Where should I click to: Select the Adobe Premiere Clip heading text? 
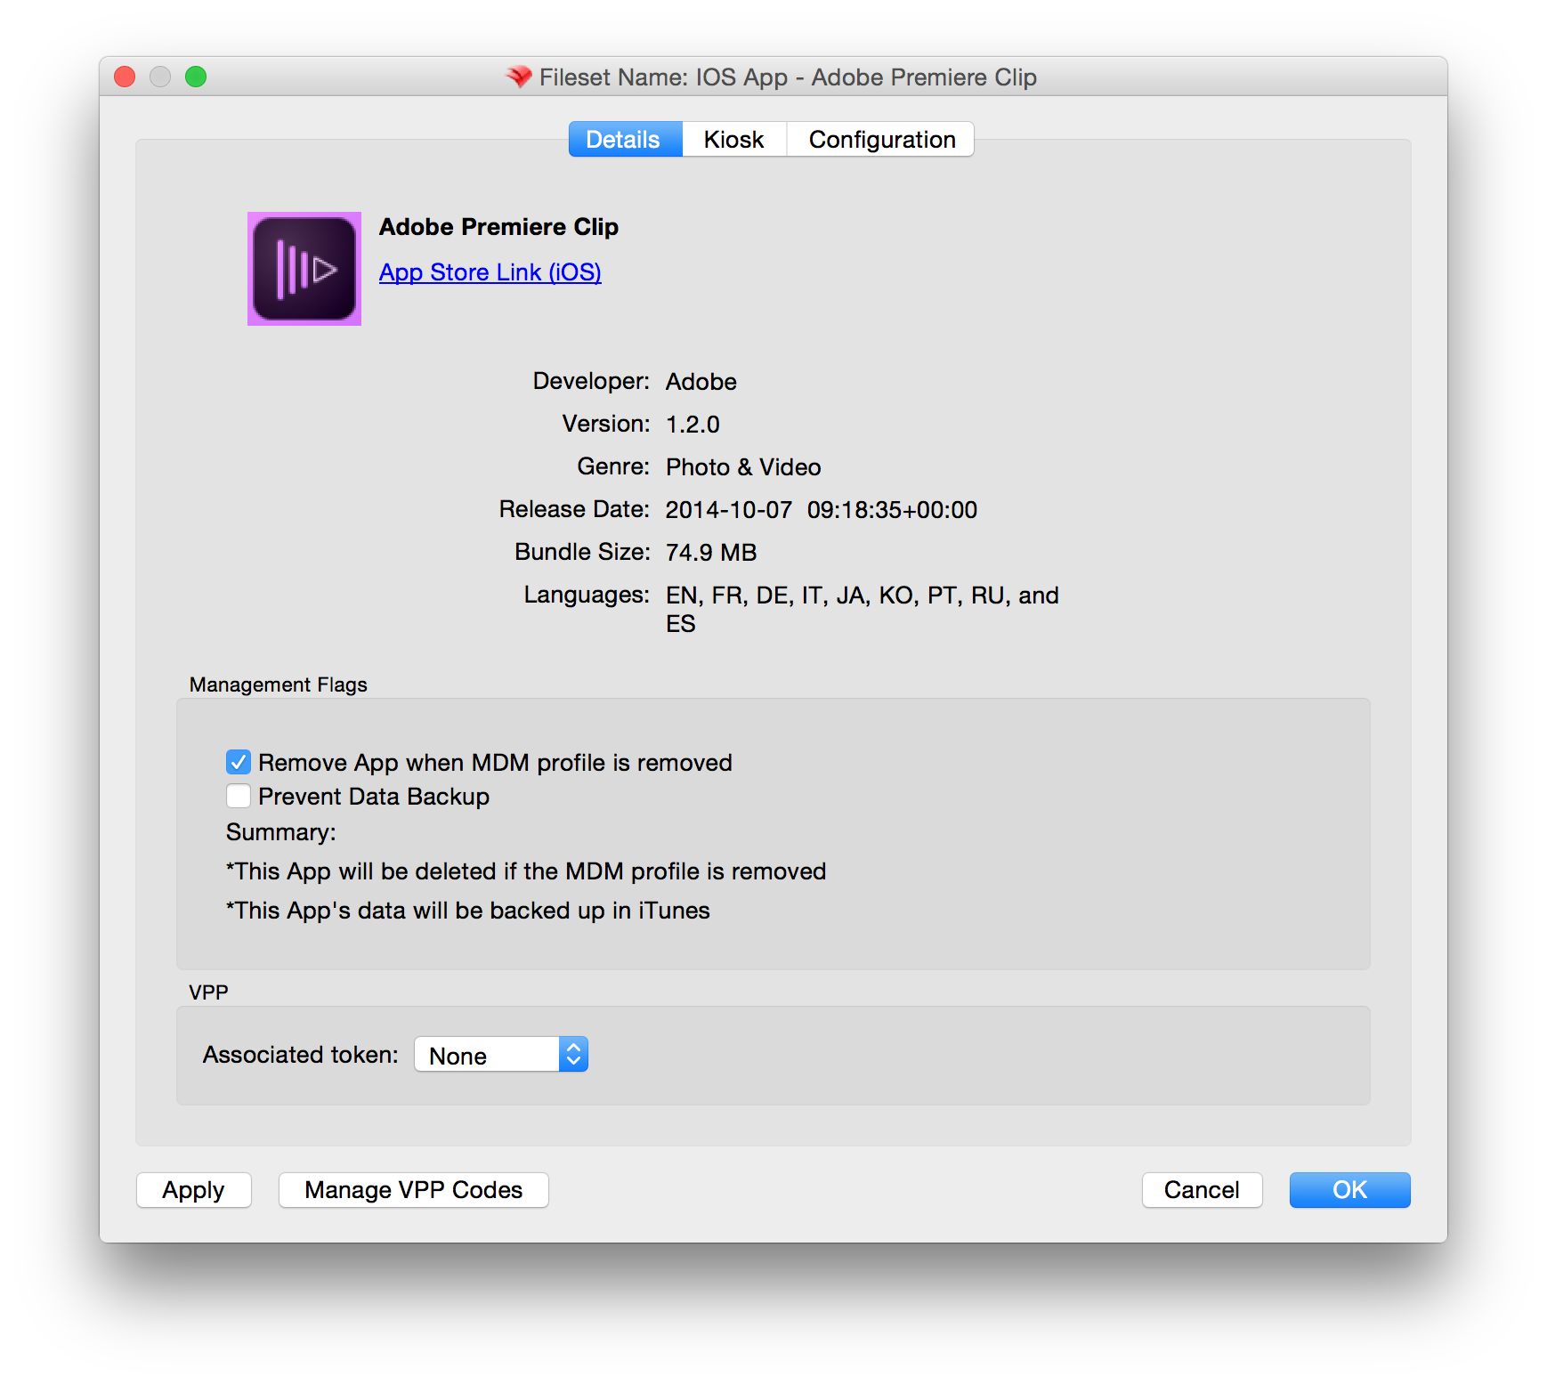(498, 227)
